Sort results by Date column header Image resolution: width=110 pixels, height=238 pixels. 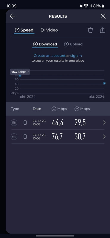37,109
